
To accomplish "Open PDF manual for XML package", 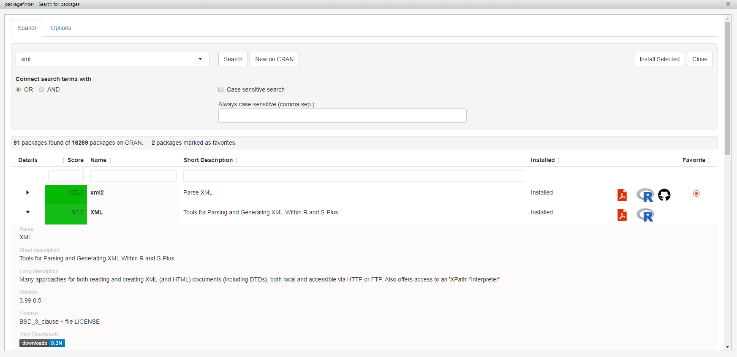I will 622,215.
